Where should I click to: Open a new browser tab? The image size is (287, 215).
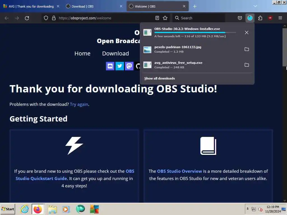[x=195, y=6]
